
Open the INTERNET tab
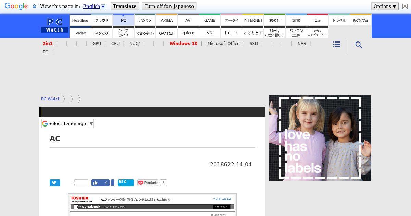[253, 20]
